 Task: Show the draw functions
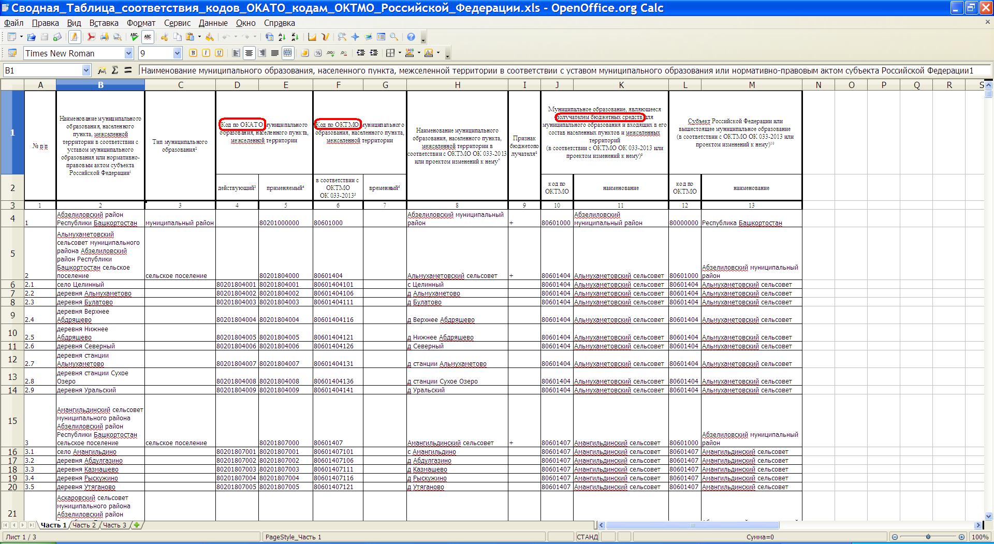pyautogui.click(x=325, y=37)
